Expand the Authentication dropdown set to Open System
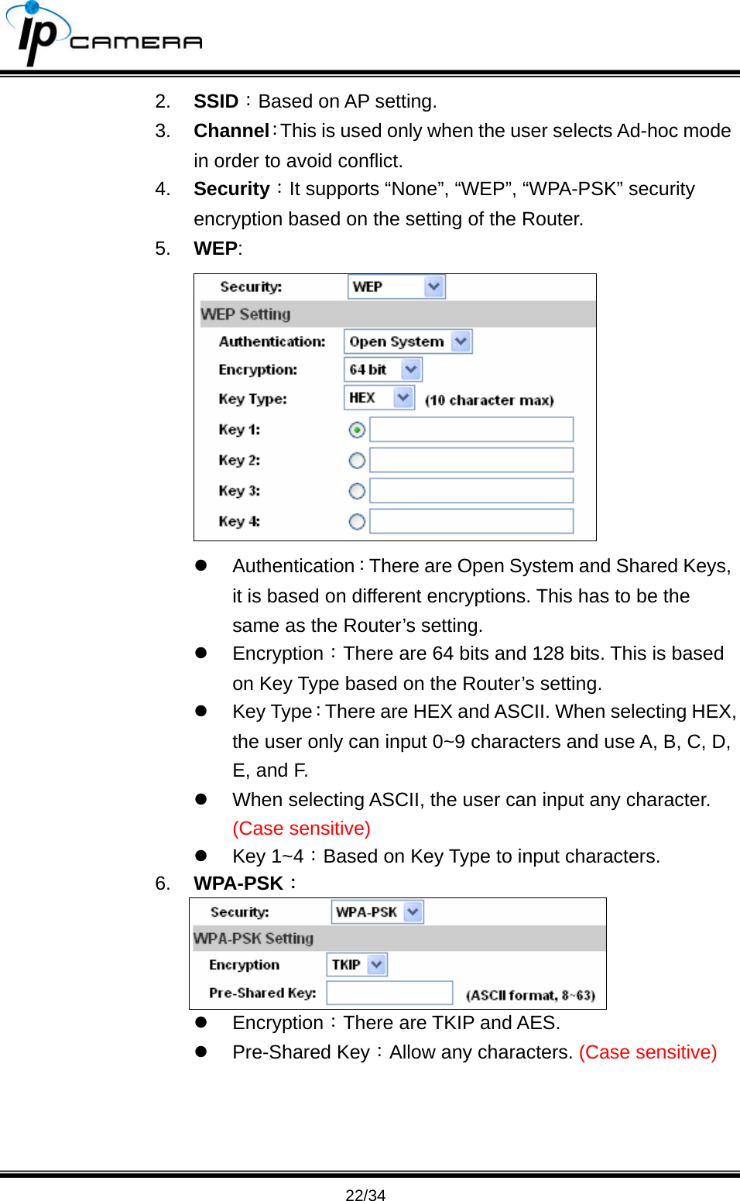Viewport: 740px width, 1201px height. coord(407,341)
